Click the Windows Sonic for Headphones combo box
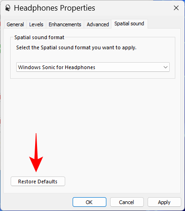The height and width of the screenshot is (211, 185). (93, 67)
